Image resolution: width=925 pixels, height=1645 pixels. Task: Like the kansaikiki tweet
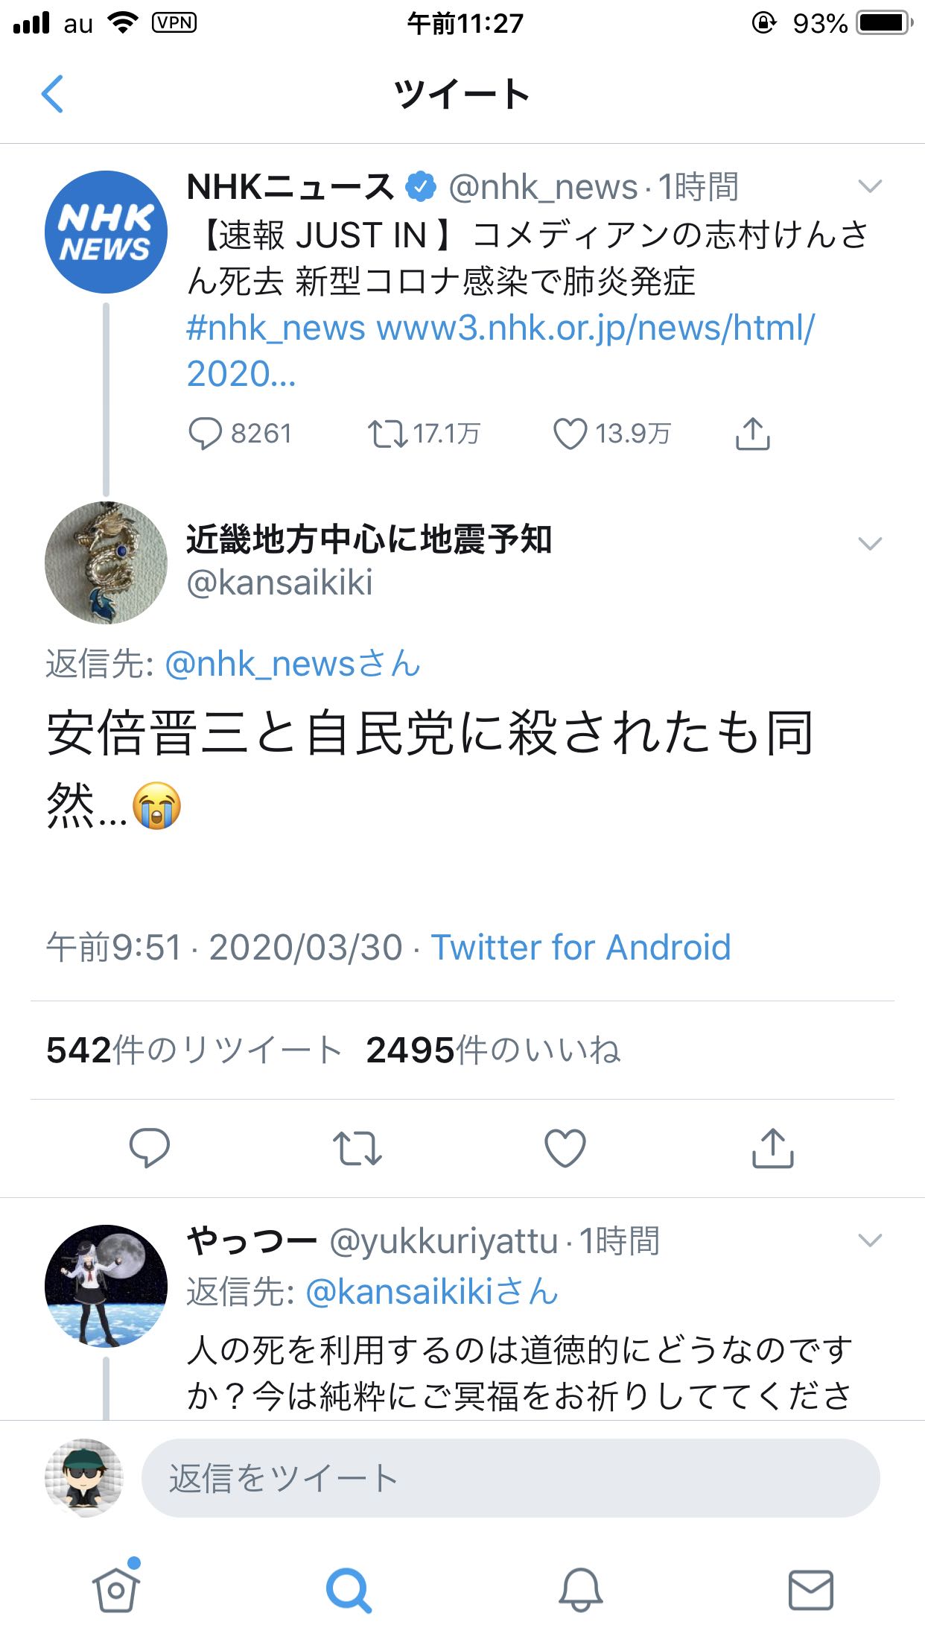(x=565, y=1148)
